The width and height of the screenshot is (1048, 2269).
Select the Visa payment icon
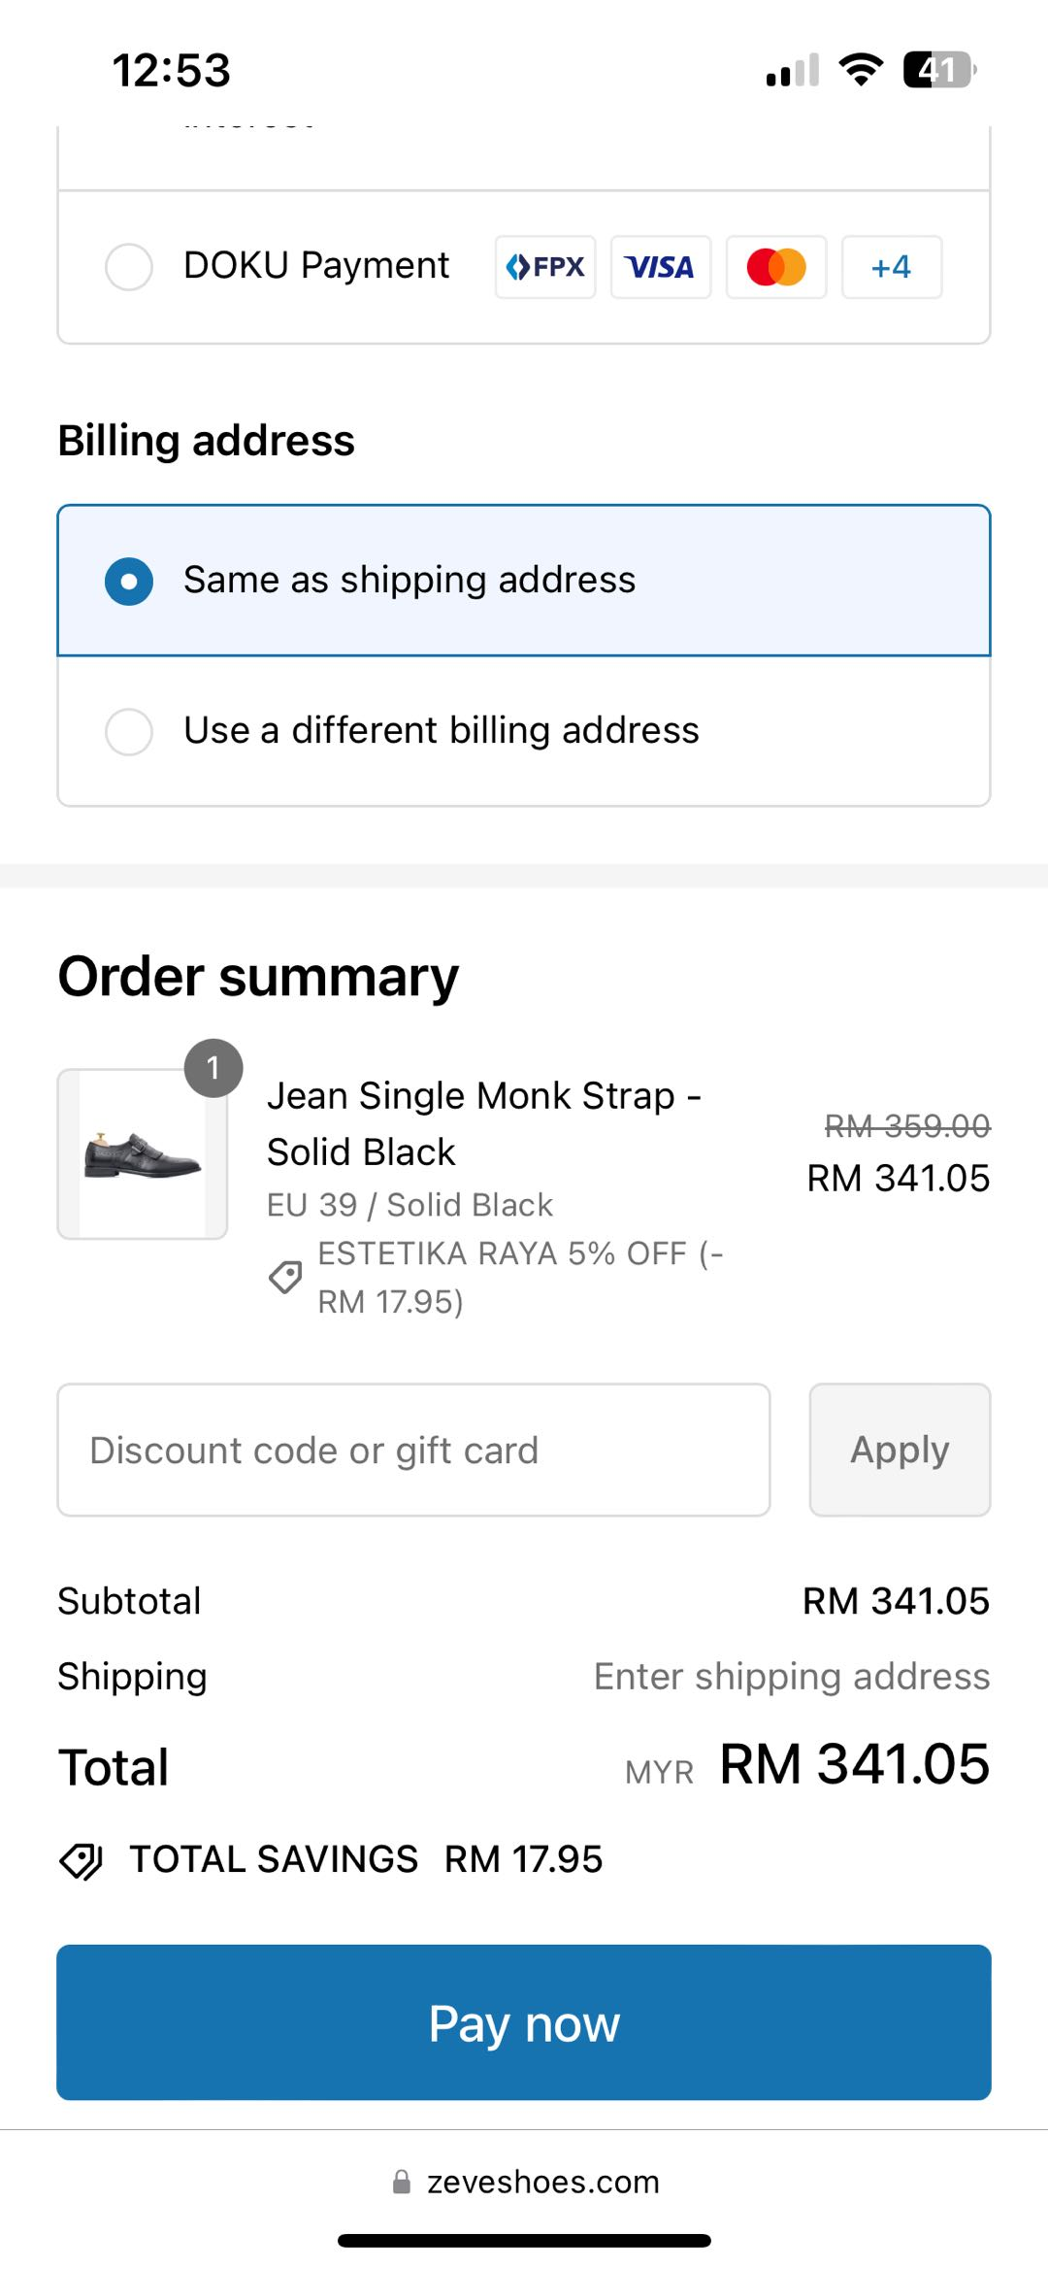tap(660, 266)
